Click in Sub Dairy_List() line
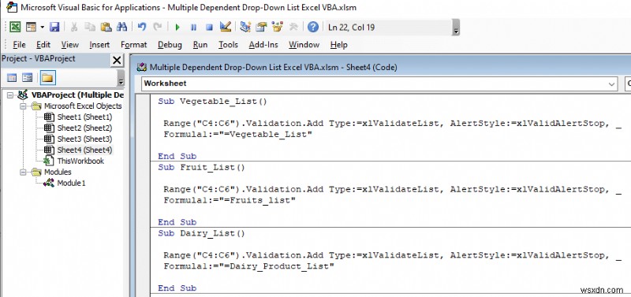Screen dimensions: 631x297 [x=201, y=233]
